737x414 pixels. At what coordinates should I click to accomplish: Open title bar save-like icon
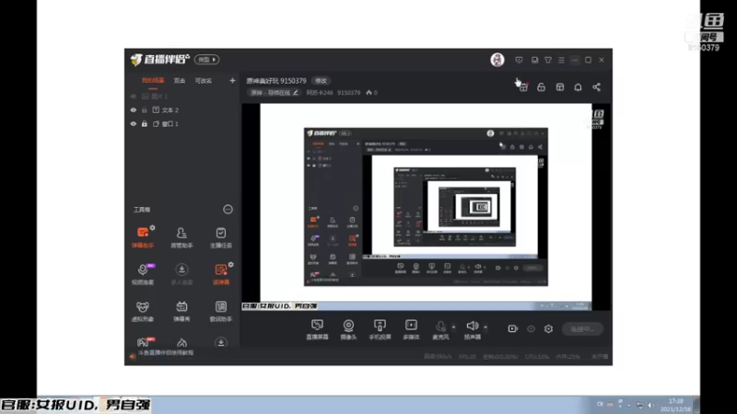click(x=534, y=60)
